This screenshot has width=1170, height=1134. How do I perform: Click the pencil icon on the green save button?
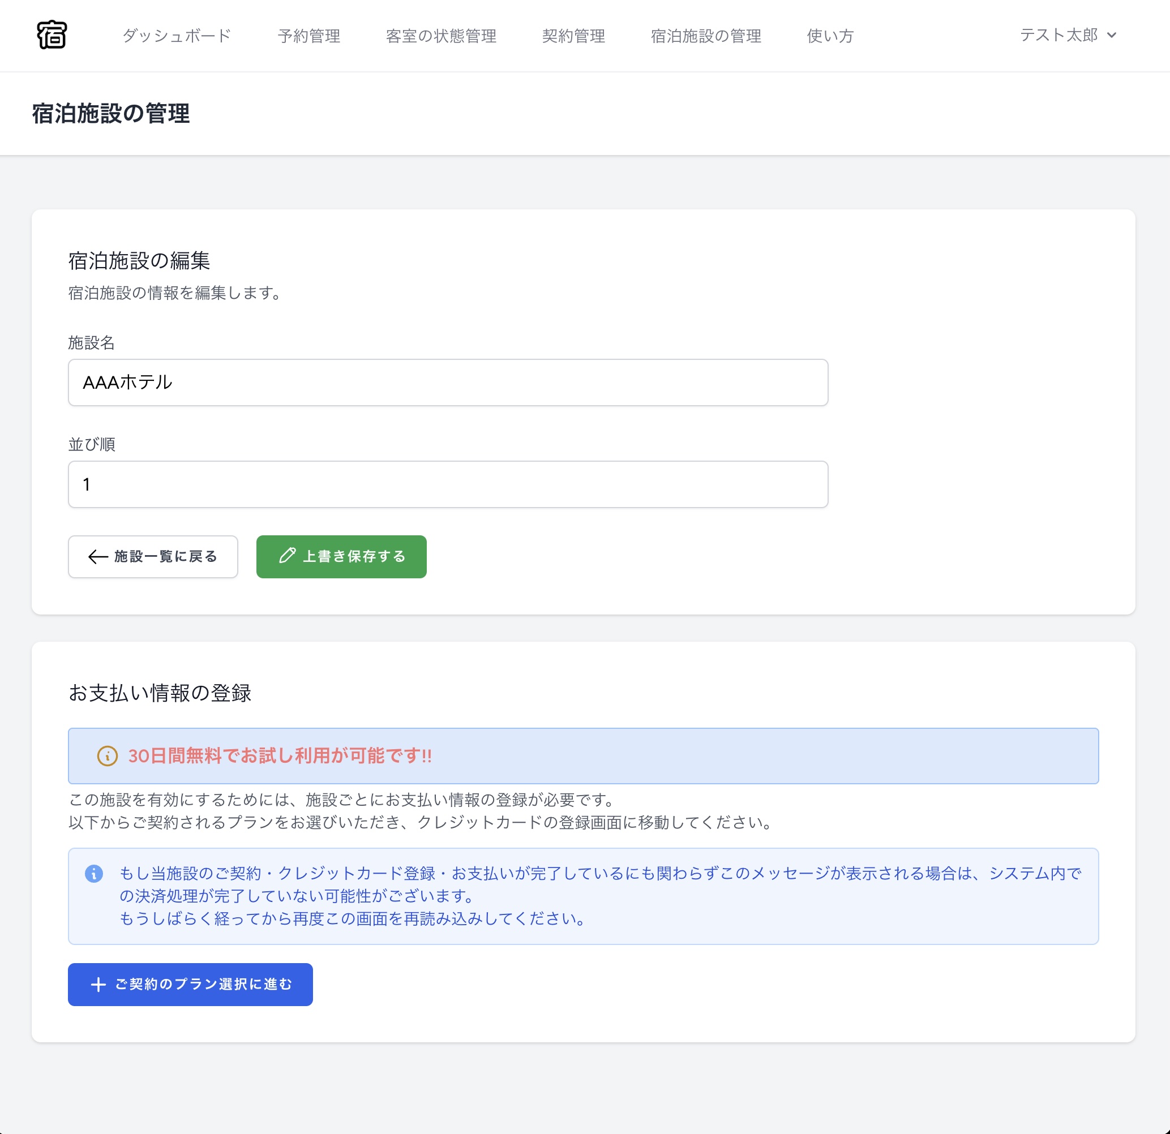[288, 556]
